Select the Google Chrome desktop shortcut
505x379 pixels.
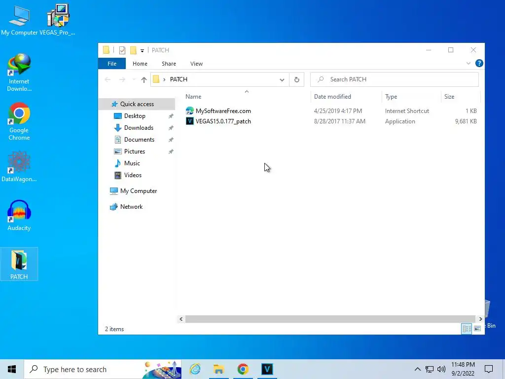19,121
